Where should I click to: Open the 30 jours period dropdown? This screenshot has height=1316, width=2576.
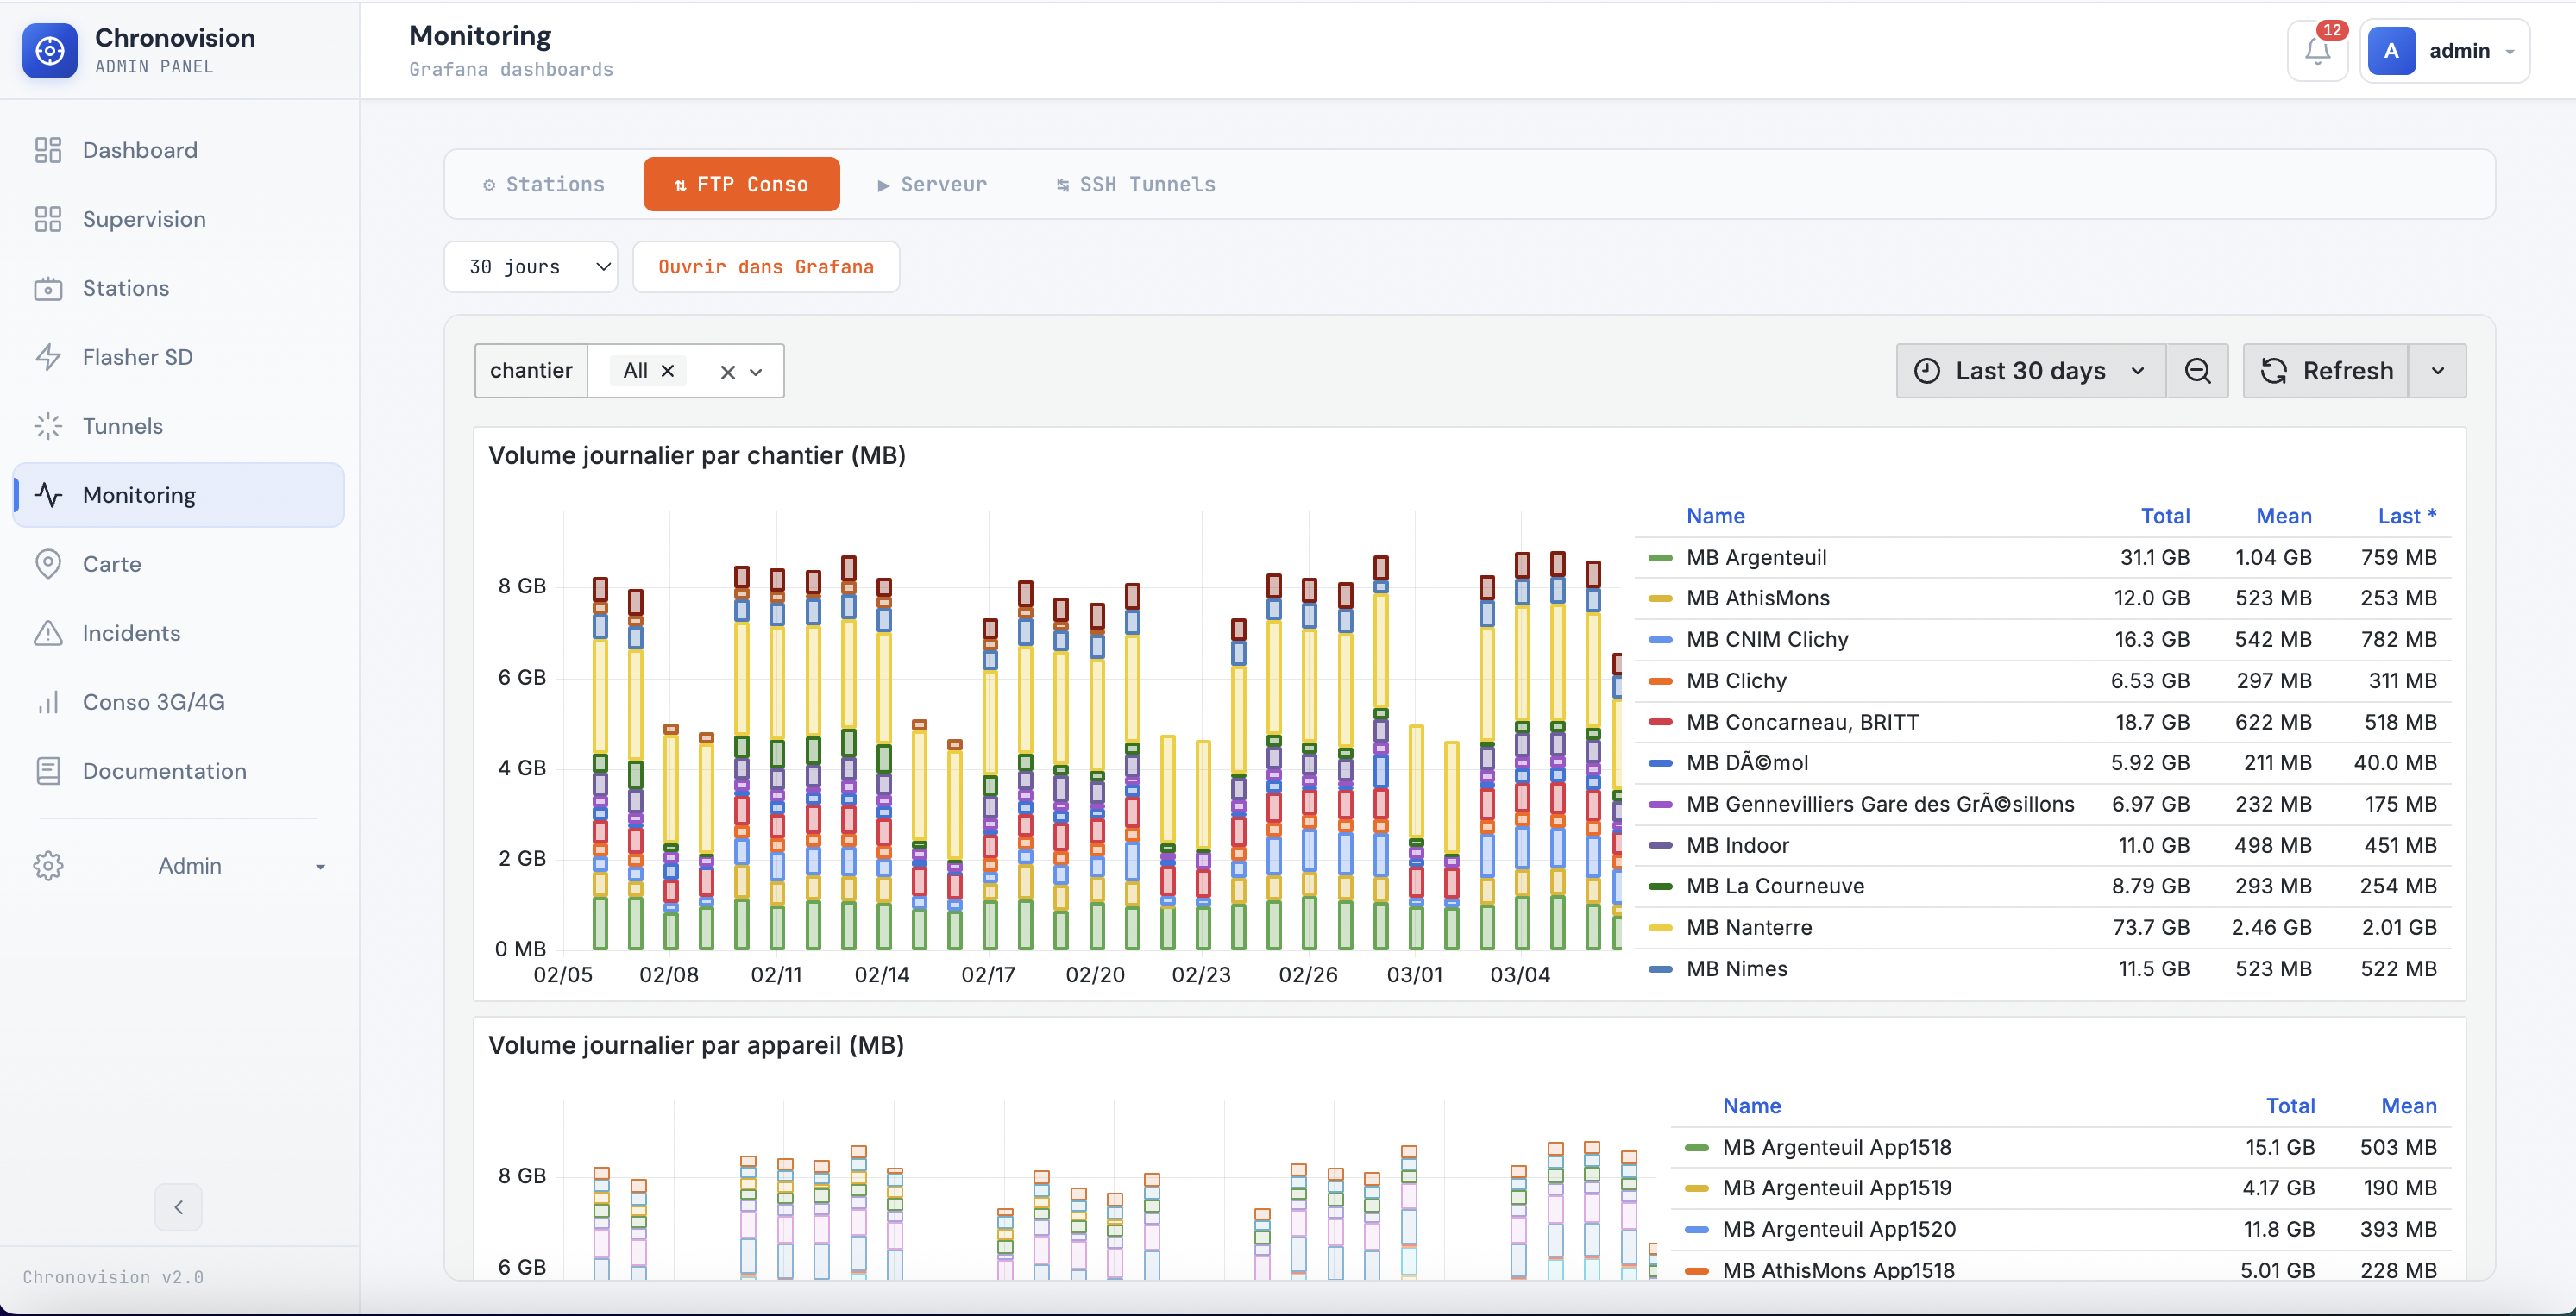pos(531,266)
